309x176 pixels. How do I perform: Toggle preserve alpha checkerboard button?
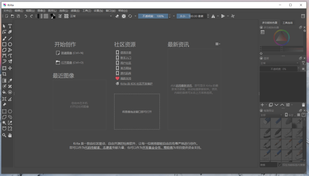click(x=124, y=16)
